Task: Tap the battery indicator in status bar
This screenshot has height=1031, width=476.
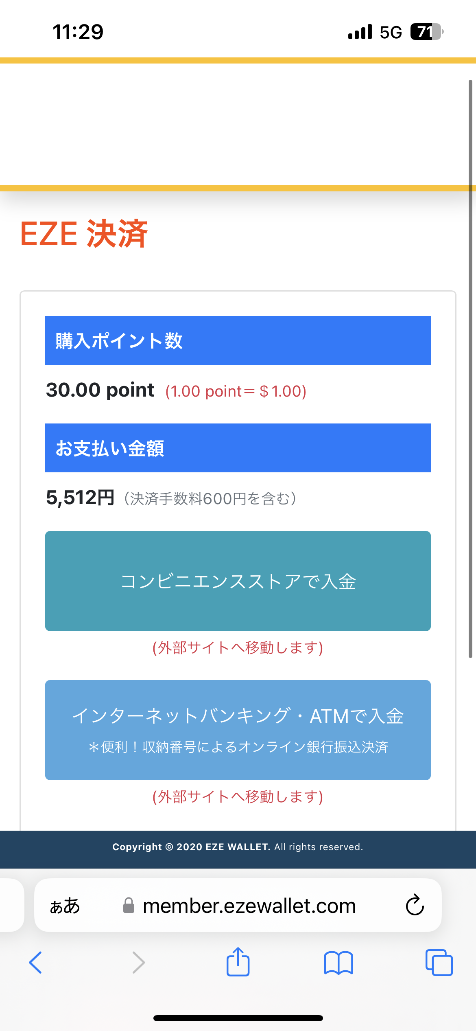Action: click(x=426, y=32)
